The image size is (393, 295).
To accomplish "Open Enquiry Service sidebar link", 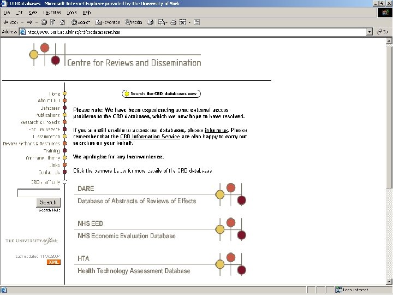I will 44,129.
